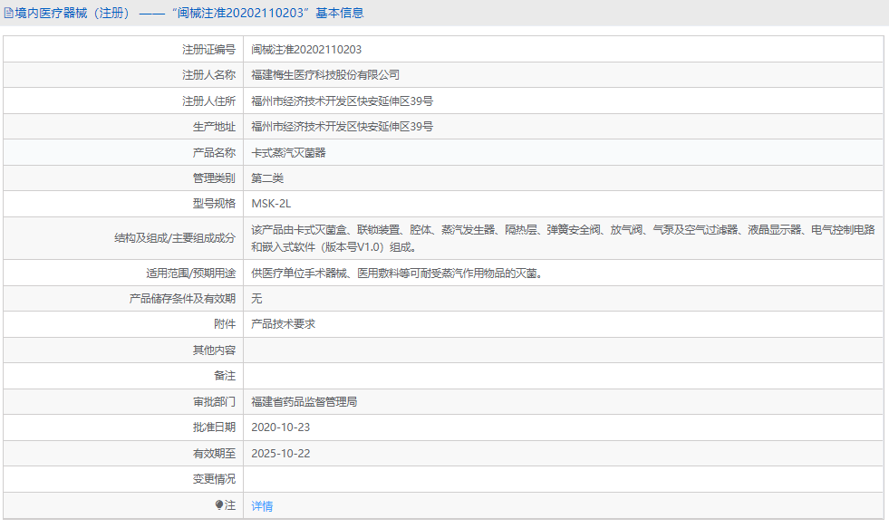Click the 管理类别 label
The height and width of the screenshot is (528, 889).
[x=214, y=178]
